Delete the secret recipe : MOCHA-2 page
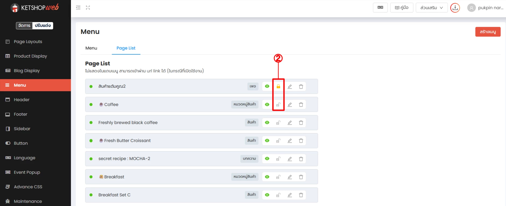The width and height of the screenshot is (506, 206). pyautogui.click(x=301, y=159)
